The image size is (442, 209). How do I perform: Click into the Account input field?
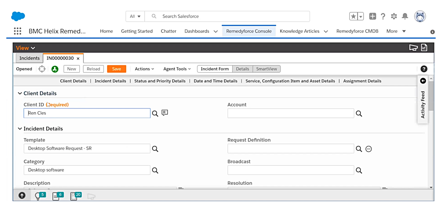click(290, 114)
